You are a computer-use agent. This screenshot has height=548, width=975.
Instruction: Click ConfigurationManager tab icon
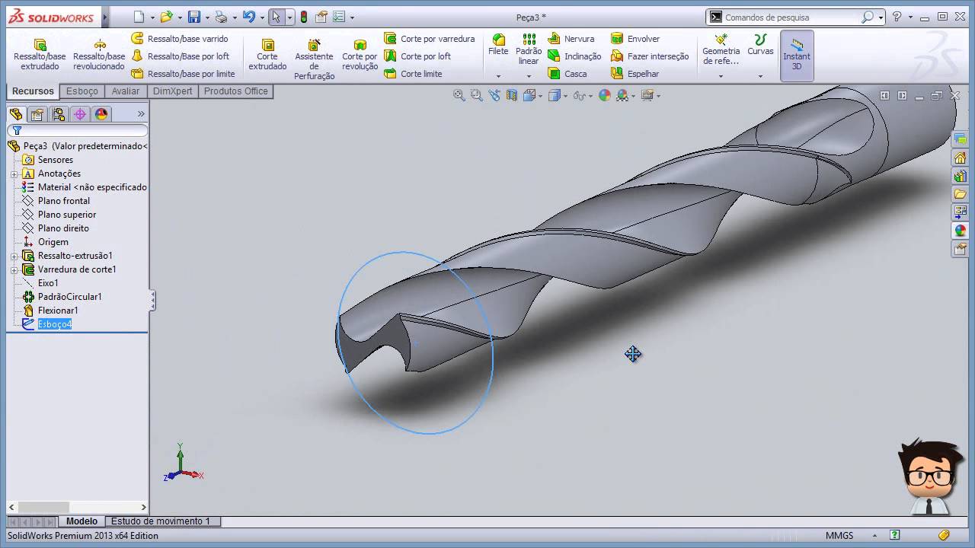(59, 114)
